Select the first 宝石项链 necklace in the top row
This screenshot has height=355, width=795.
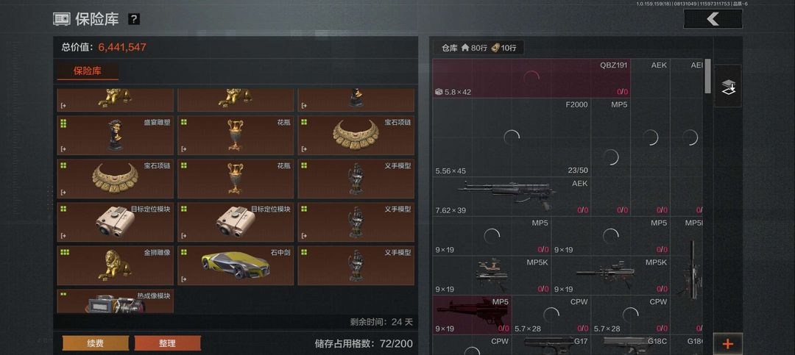pos(356,135)
